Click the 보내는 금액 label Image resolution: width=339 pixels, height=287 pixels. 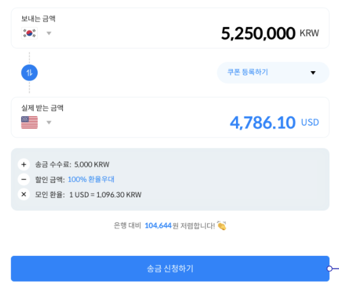tap(38, 19)
